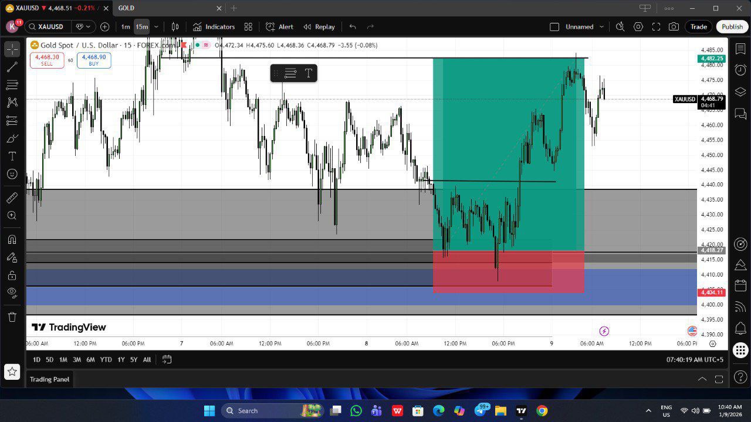This screenshot has width=751, height=422.
Task: Open the object tree layers panel
Action: (x=740, y=91)
